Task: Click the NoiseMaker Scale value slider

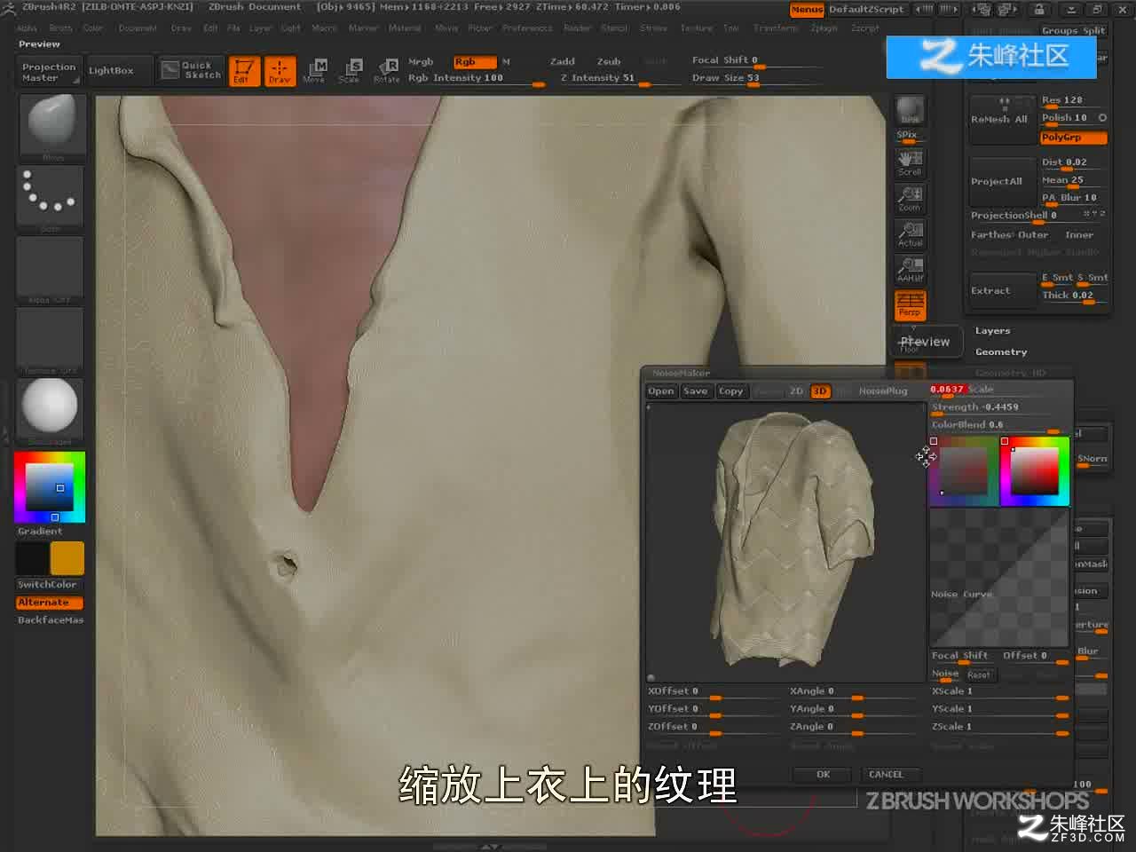Action: point(999,390)
